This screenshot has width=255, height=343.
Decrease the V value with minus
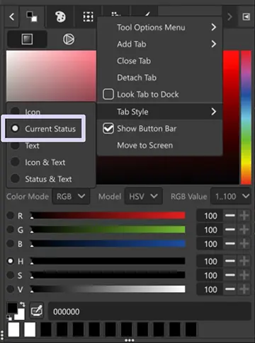click(x=230, y=289)
